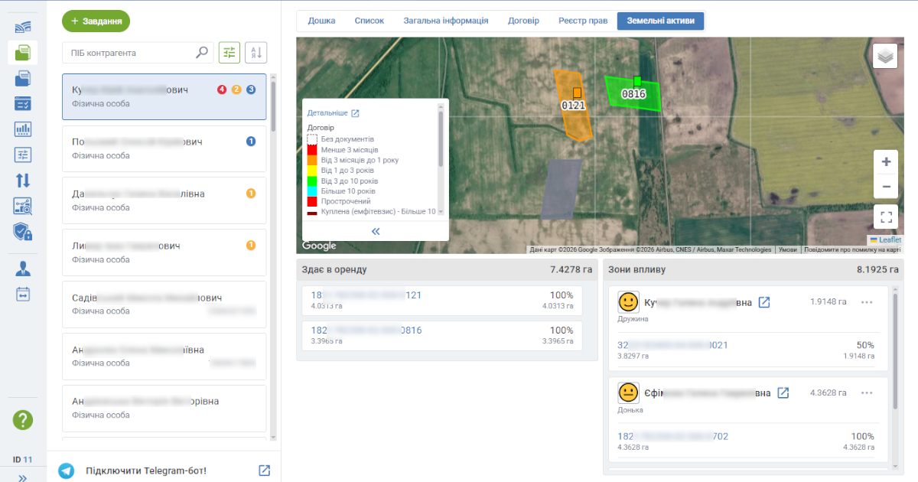Select the Земельні активи tab
This screenshot has width=918, height=482.
[661, 21]
